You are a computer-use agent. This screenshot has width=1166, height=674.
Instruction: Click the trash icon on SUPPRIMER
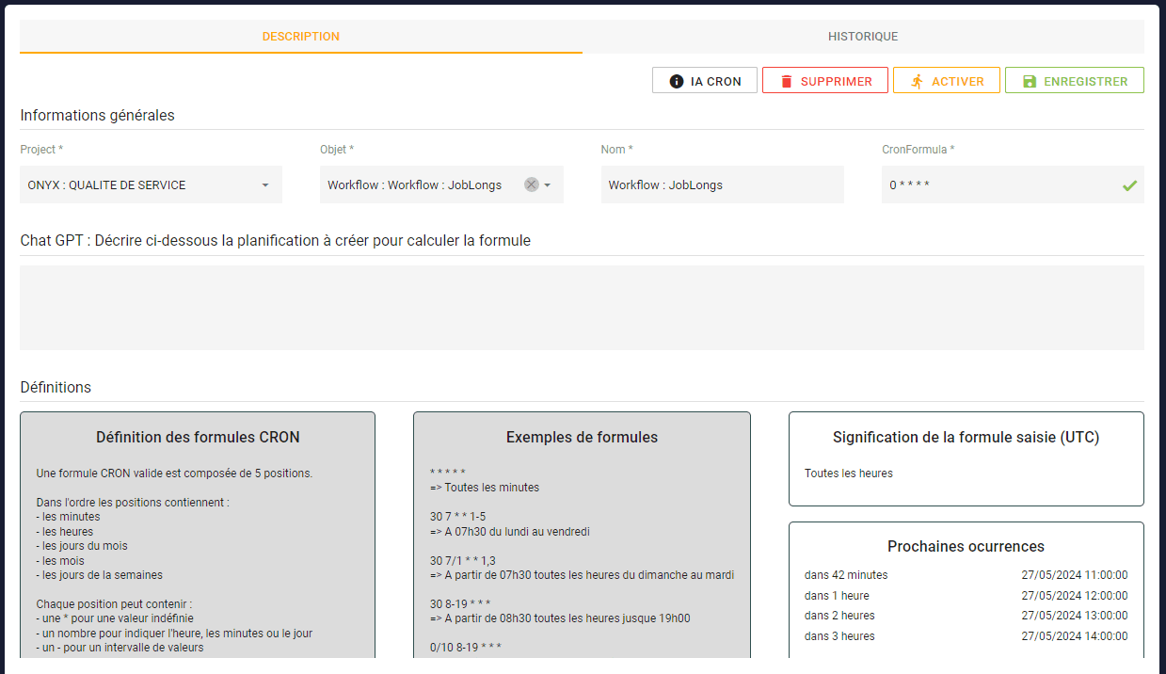tap(787, 82)
